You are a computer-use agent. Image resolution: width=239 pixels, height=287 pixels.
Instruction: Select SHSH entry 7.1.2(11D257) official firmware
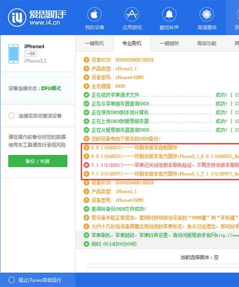161,173
